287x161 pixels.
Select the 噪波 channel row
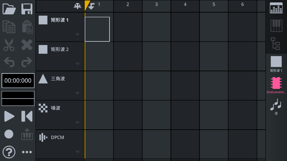coord(60,115)
